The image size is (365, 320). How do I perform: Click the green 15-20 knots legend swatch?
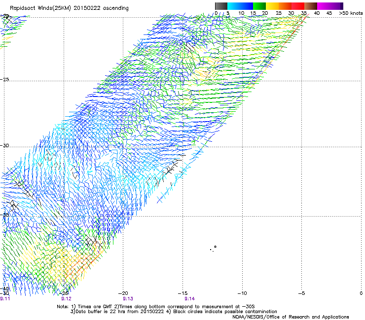[259, 6]
